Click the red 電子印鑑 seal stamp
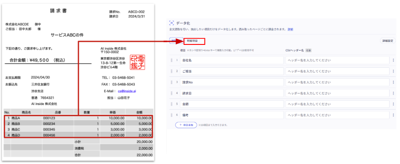 pyautogui.click(x=138, y=62)
